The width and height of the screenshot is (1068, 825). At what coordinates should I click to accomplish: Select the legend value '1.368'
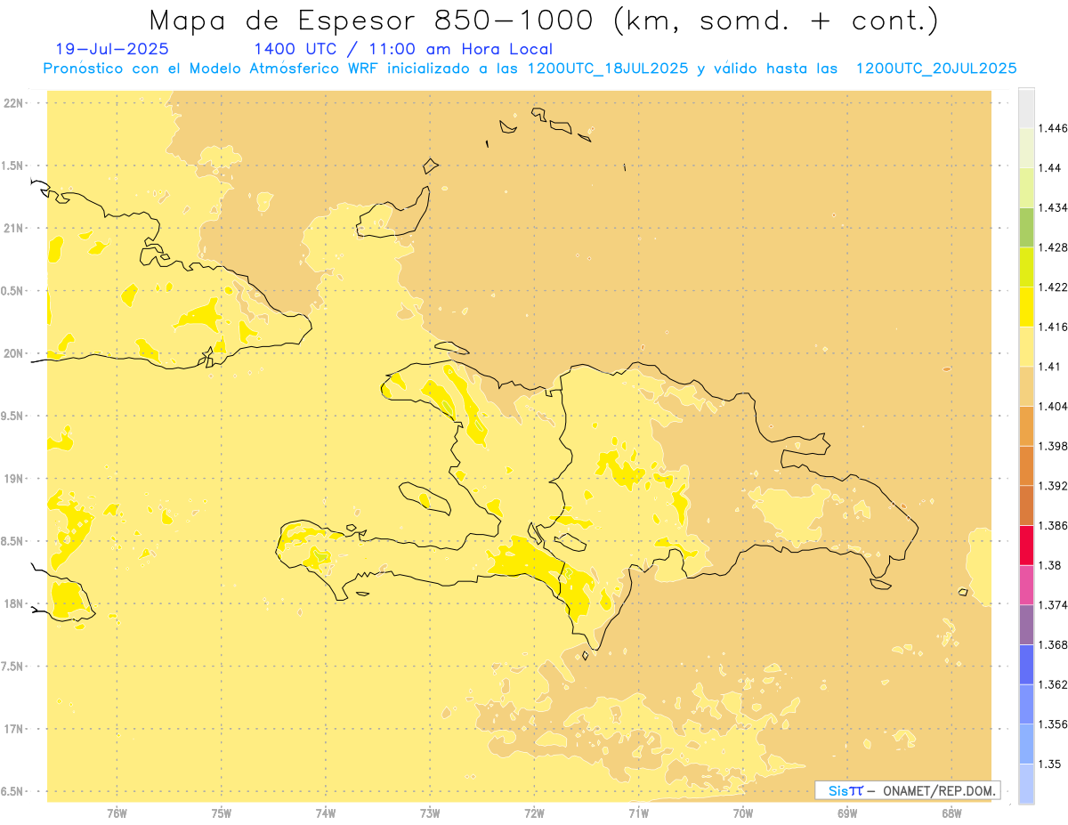(1053, 644)
